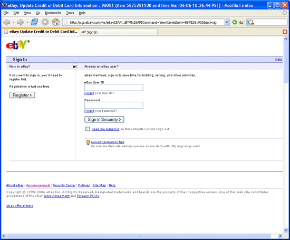Click the vertical scrollbar up arrow
The height and width of the screenshot is (240, 290).
[286, 39]
